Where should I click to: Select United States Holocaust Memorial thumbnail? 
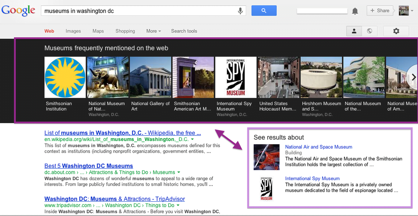tap(279, 77)
